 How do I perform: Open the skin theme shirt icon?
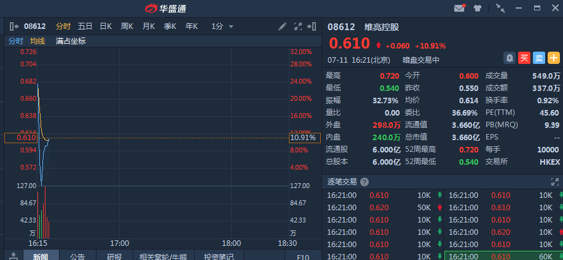coord(478,8)
